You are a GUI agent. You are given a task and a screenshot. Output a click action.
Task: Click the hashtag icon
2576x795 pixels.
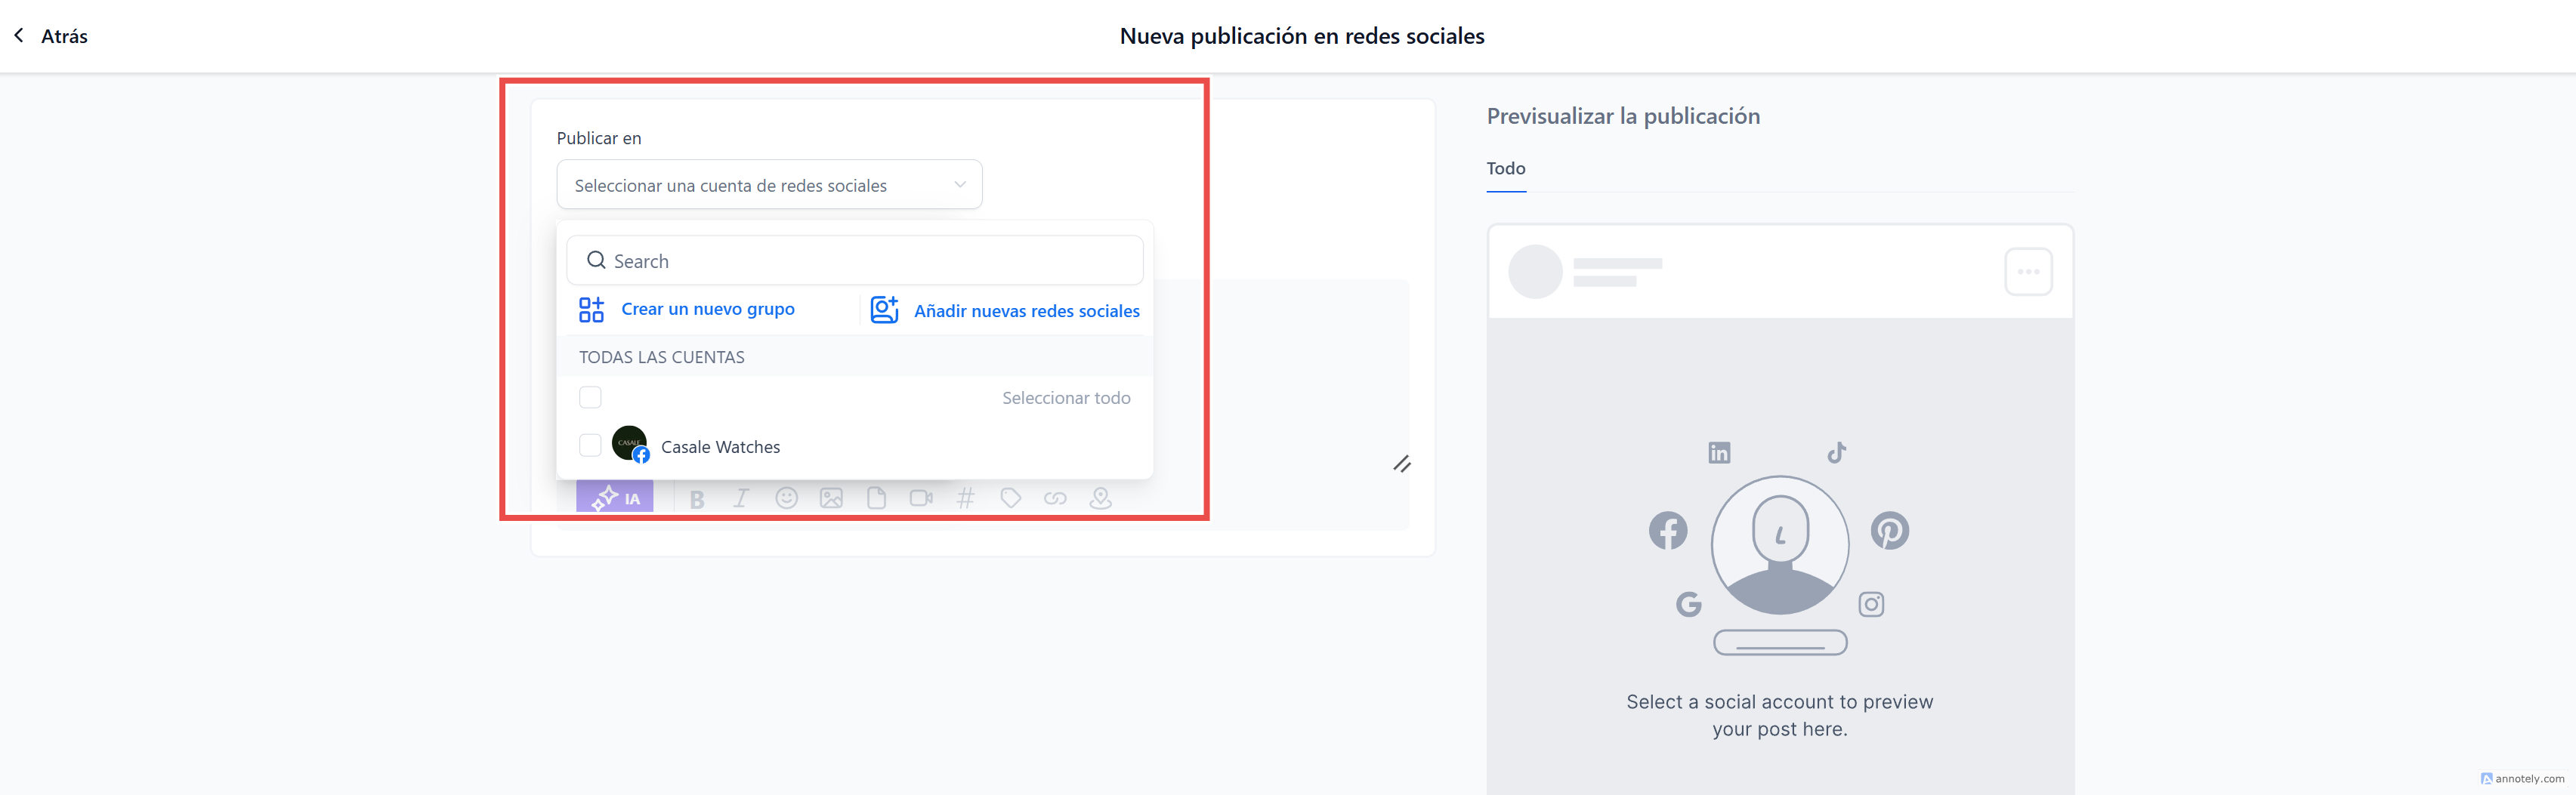[x=965, y=498]
